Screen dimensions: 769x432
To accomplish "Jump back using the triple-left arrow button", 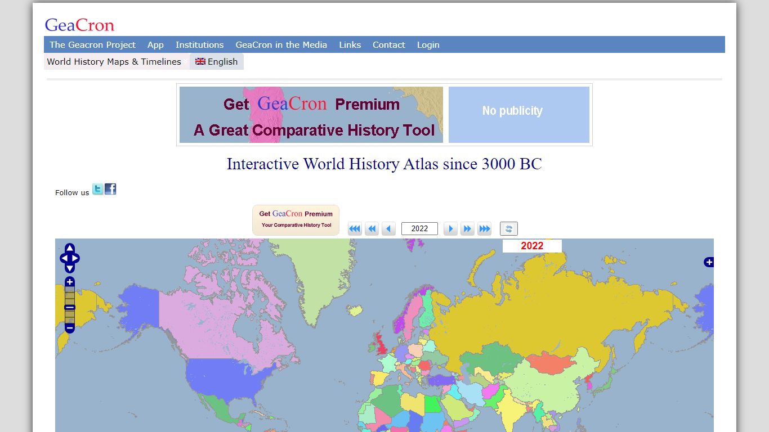I will coord(355,228).
